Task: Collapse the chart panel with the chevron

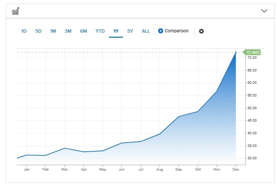Action: point(264,11)
